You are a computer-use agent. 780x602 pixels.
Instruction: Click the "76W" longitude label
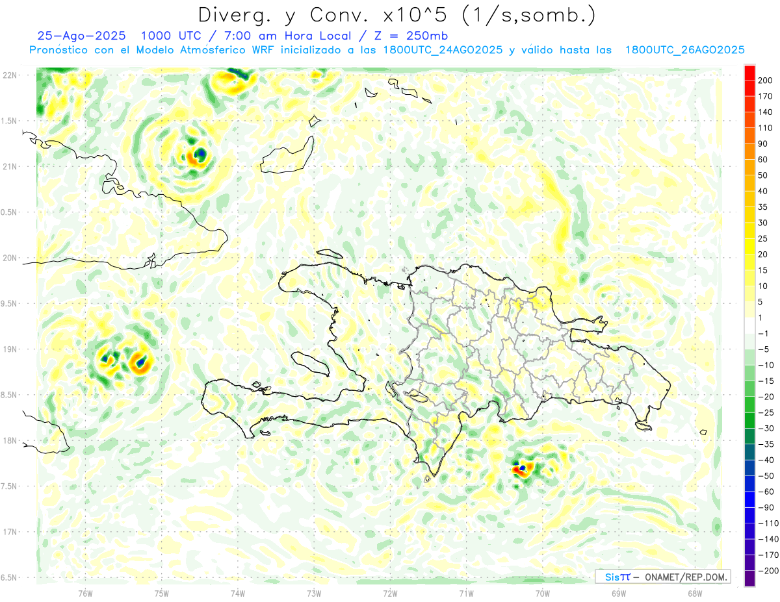pos(85,593)
